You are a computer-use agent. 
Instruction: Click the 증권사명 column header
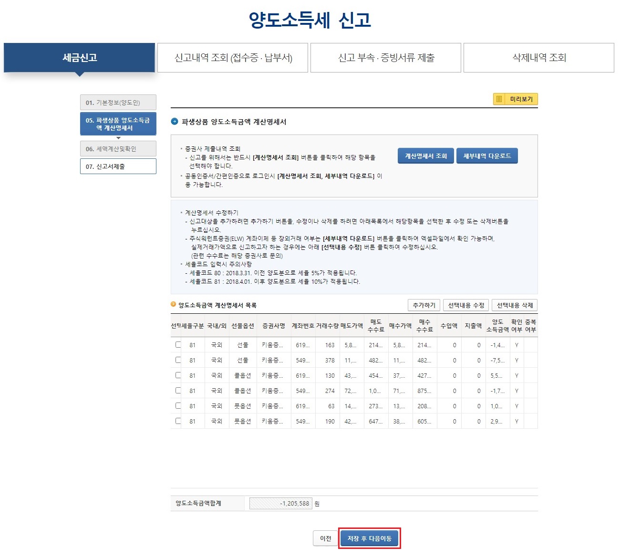[274, 326]
